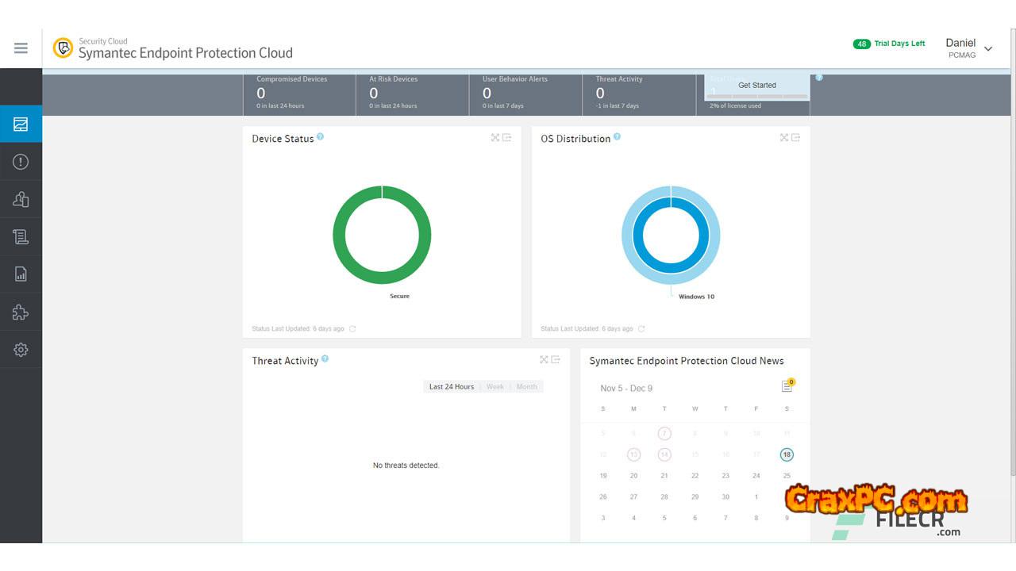Open the news list icon with badge
Screen dimensions: 1016x571
[x=787, y=386]
